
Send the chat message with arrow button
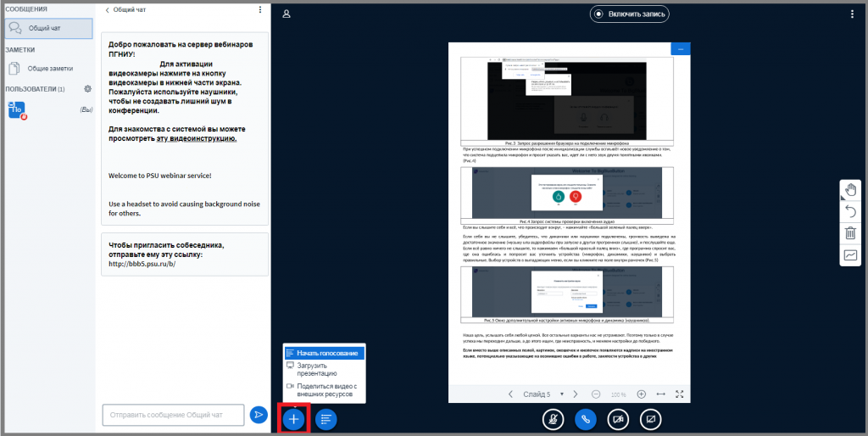click(x=259, y=415)
